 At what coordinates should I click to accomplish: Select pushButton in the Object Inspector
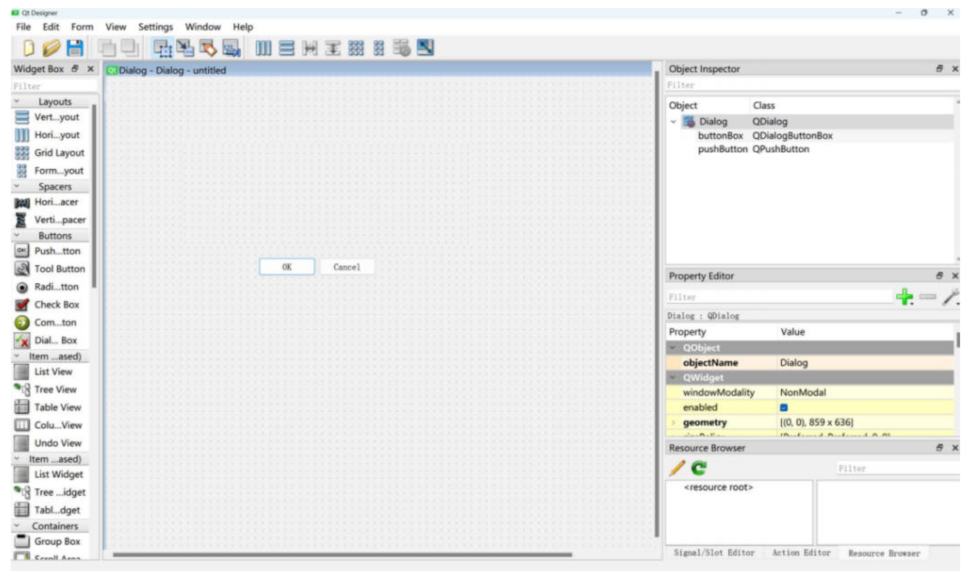click(722, 149)
